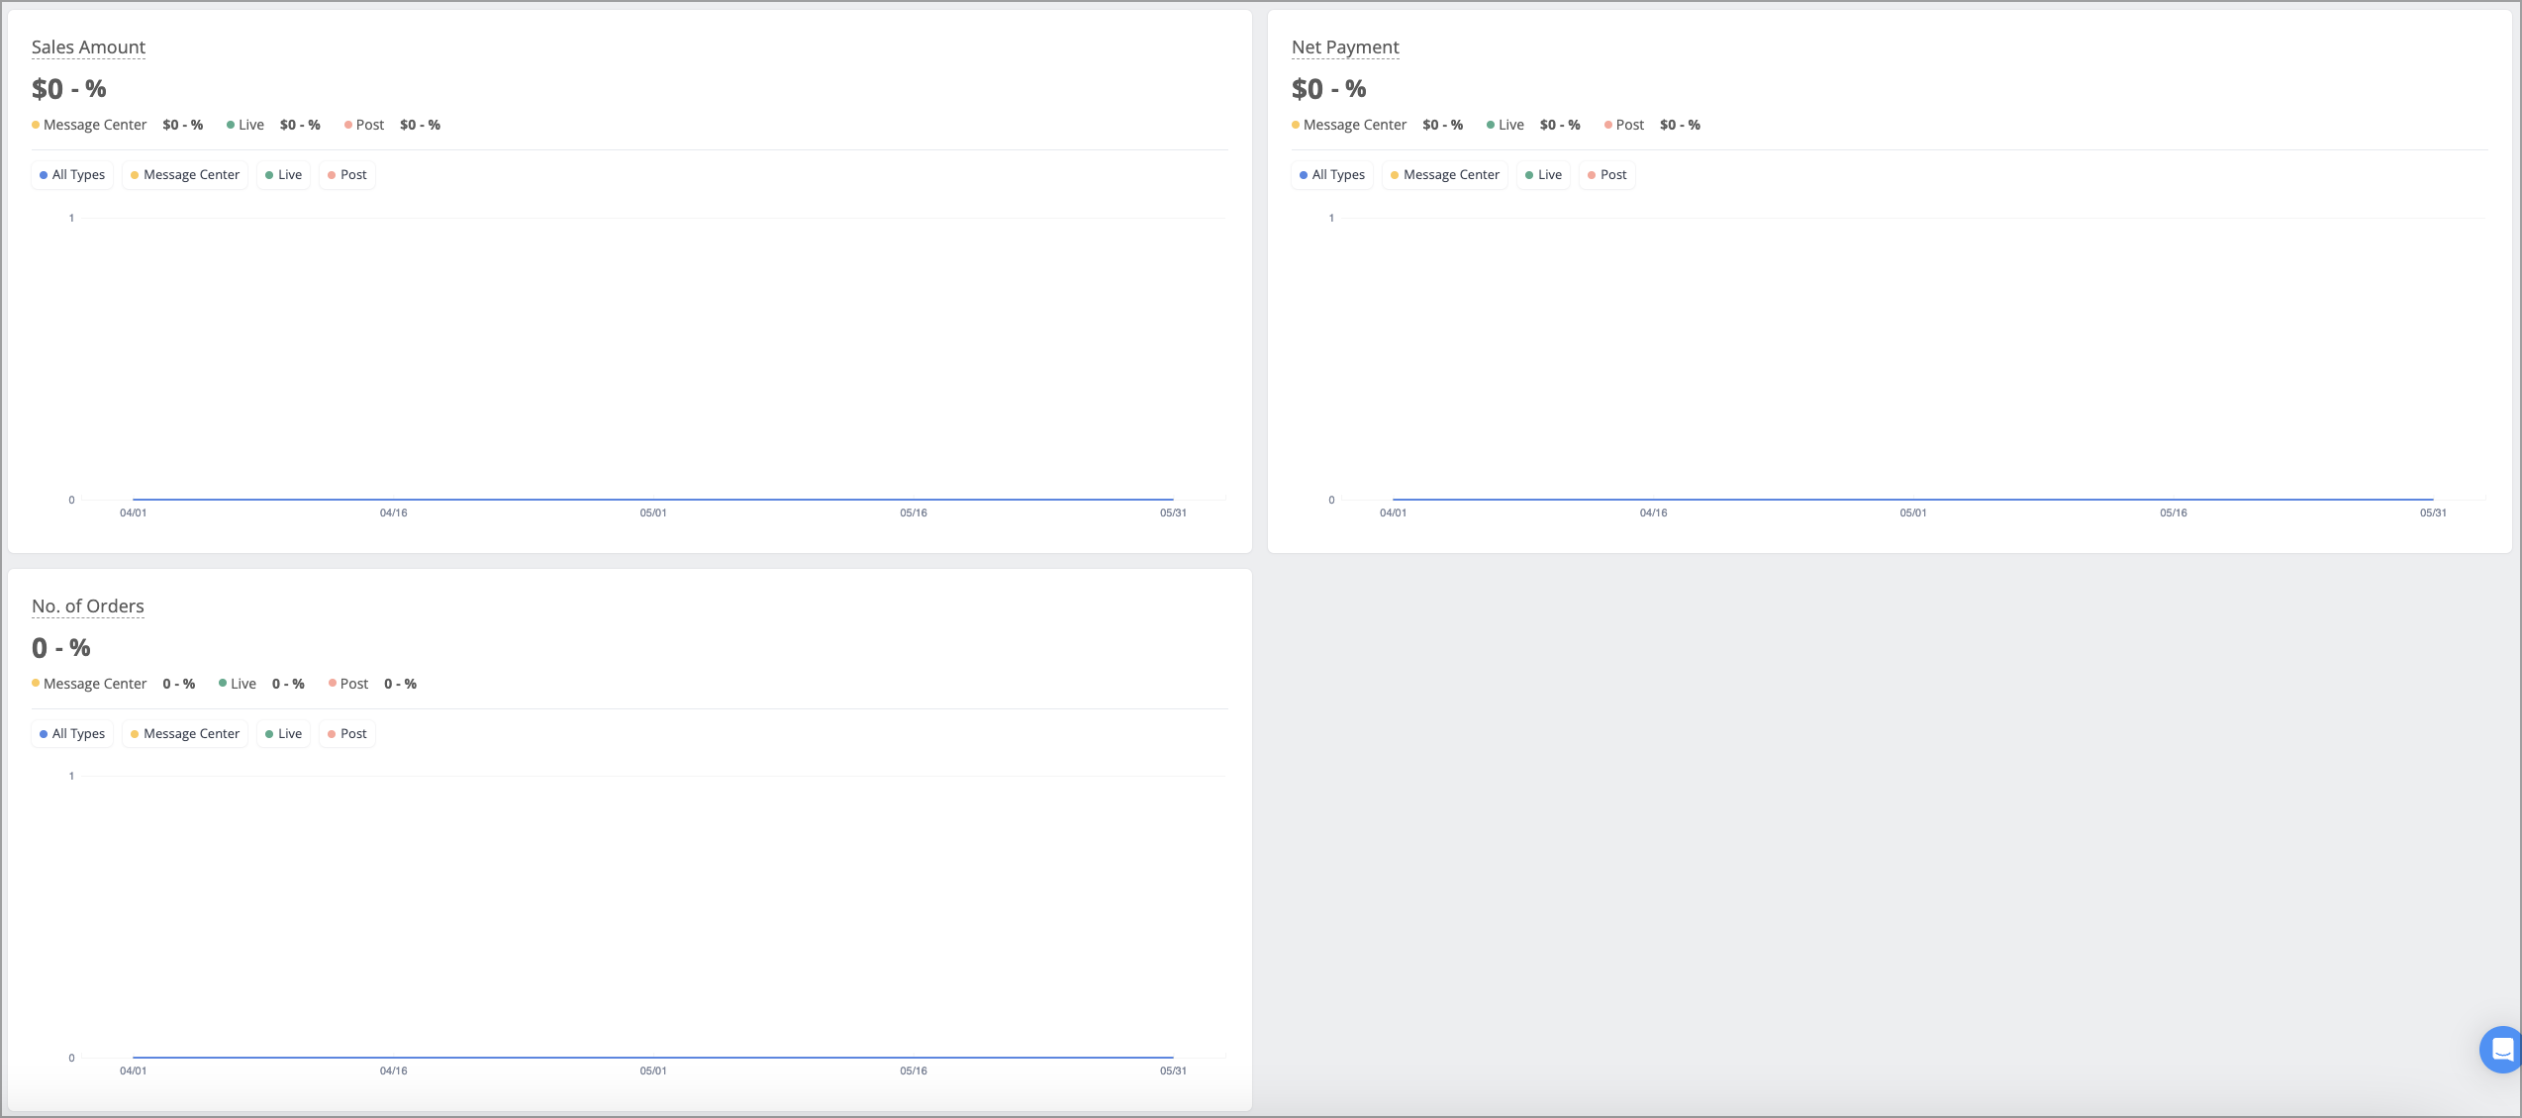Toggle Message Center filter in No. of Orders

[x=185, y=734]
